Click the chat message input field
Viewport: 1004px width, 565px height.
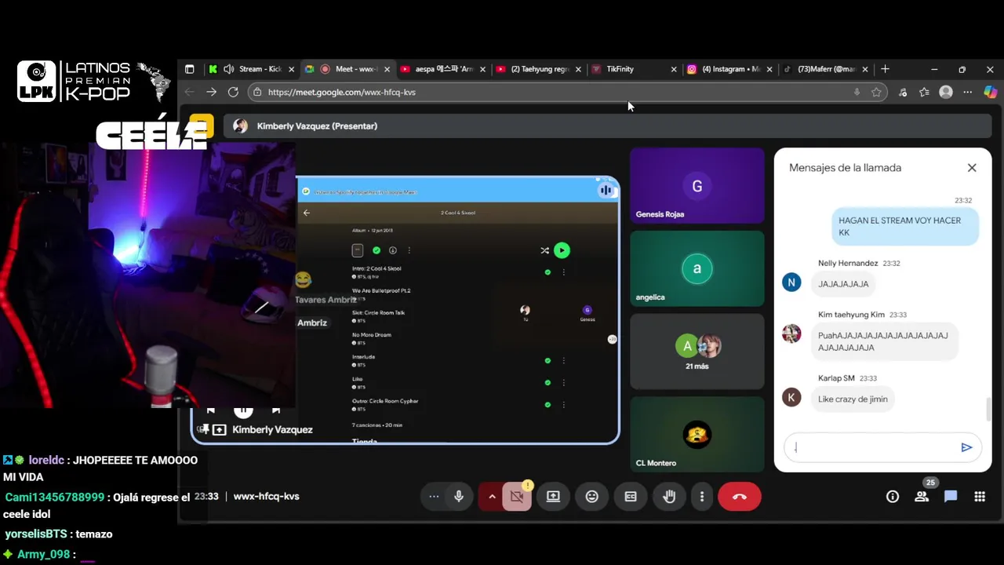click(871, 447)
